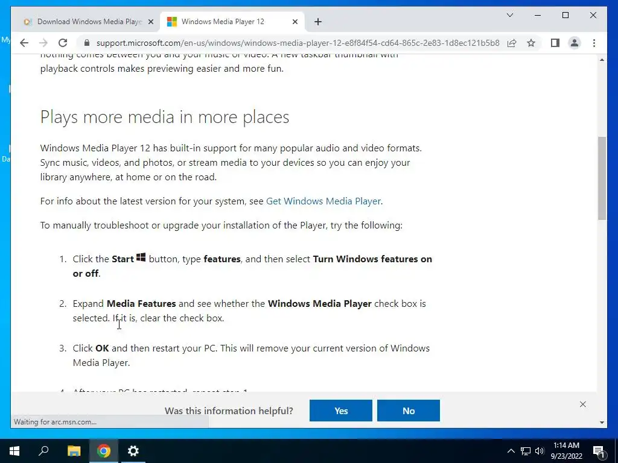Expand the tab search dropdown

(x=509, y=15)
